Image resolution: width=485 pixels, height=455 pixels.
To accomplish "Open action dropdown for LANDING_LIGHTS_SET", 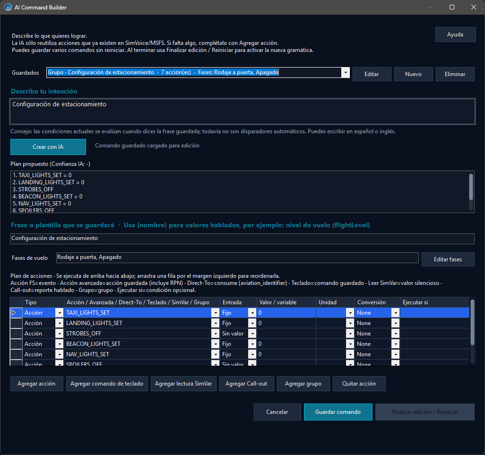I will tap(215, 323).
